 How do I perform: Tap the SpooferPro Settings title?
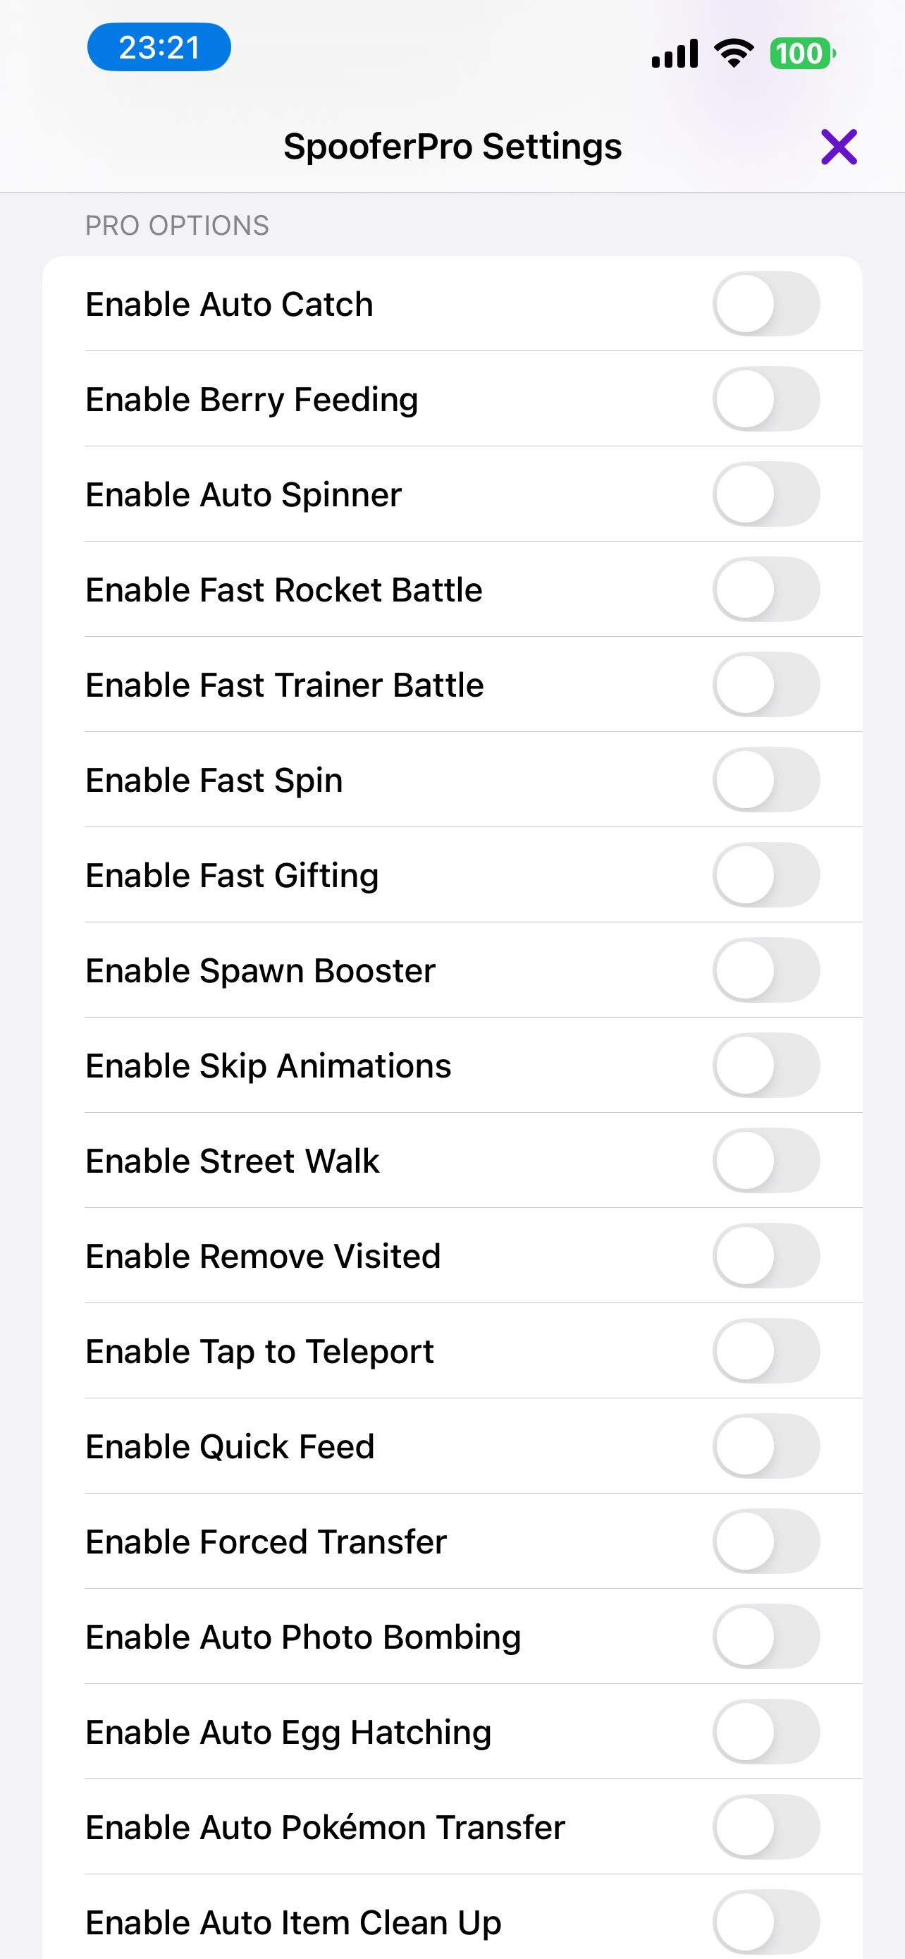click(452, 147)
